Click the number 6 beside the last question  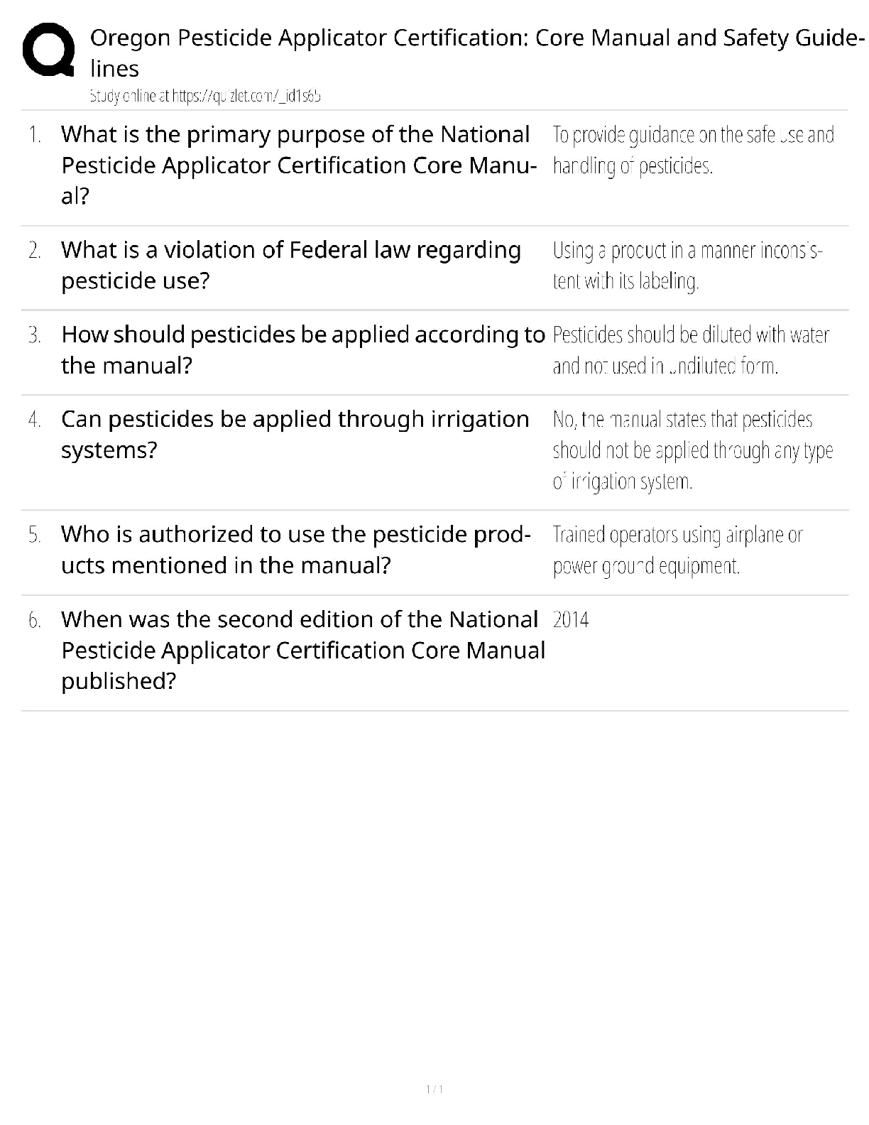tap(35, 620)
